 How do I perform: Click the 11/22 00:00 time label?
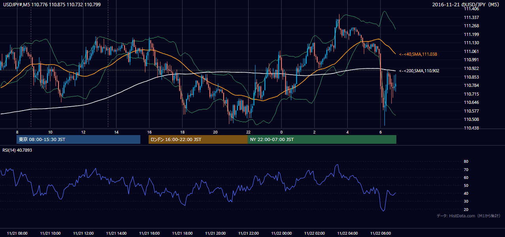point(281,233)
